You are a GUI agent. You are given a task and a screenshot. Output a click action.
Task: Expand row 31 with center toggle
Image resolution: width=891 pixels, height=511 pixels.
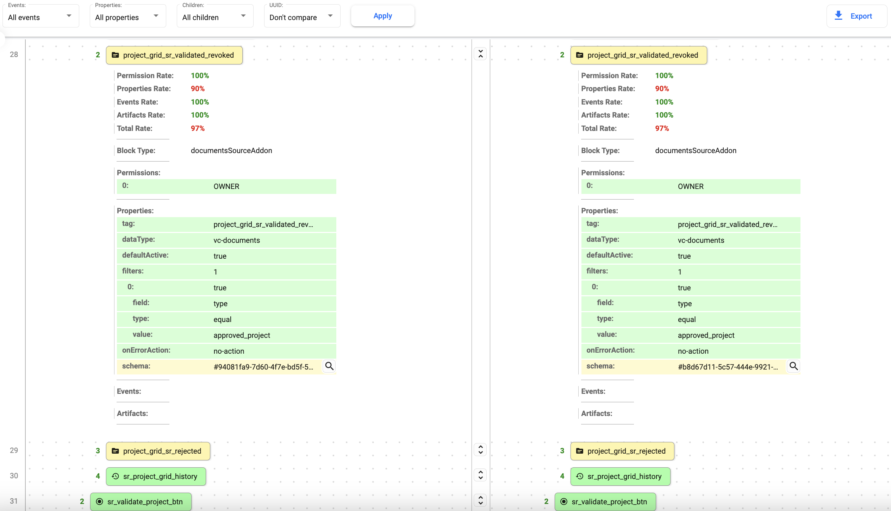coord(480,500)
